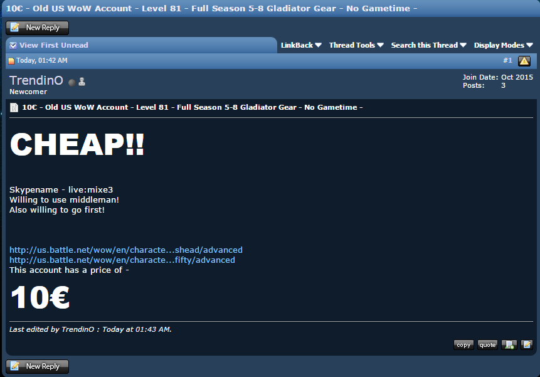This screenshot has width=540, height=377.
Task: Open the Display Modes dropdown
Action: click(503, 45)
